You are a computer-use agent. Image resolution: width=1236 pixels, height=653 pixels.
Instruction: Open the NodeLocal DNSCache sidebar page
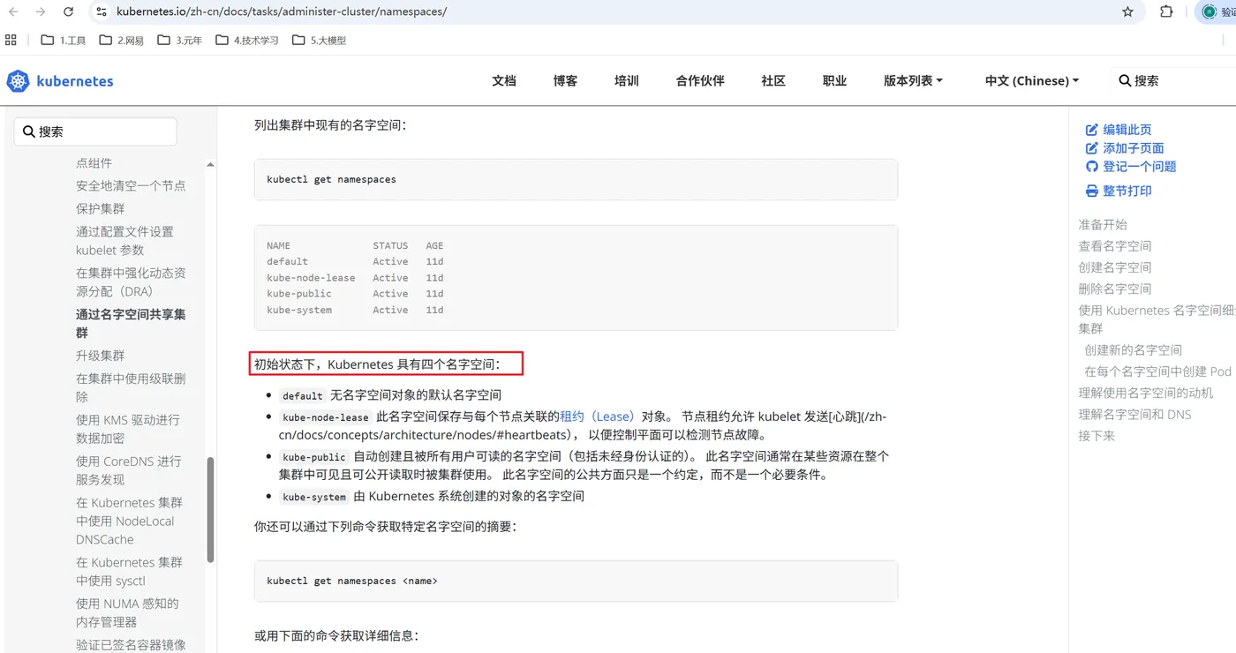click(129, 521)
